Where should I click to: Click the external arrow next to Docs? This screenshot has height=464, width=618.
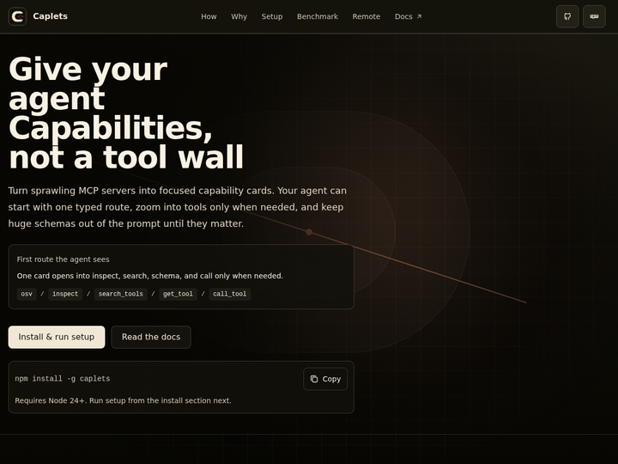(x=419, y=16)
